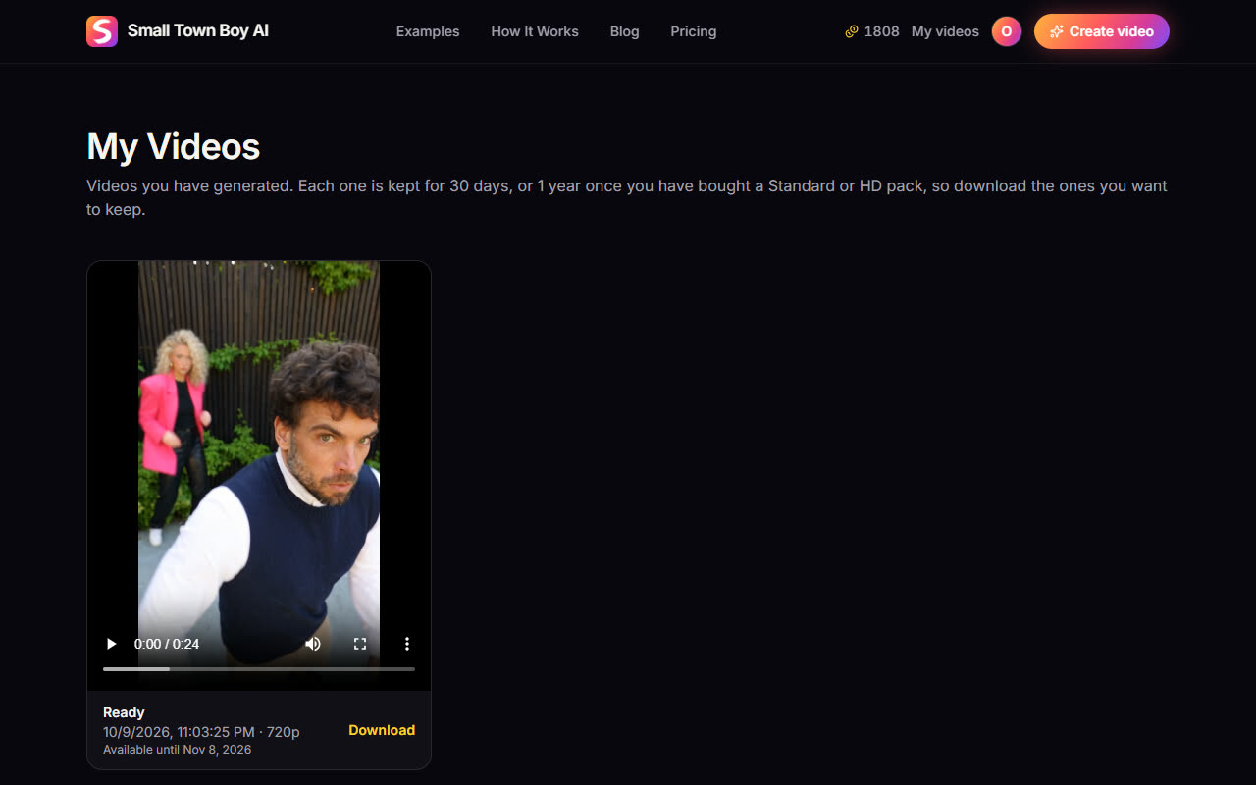Click the Available until Nov 8, 2026 text
1256x785 pixels.
[177, 750]
